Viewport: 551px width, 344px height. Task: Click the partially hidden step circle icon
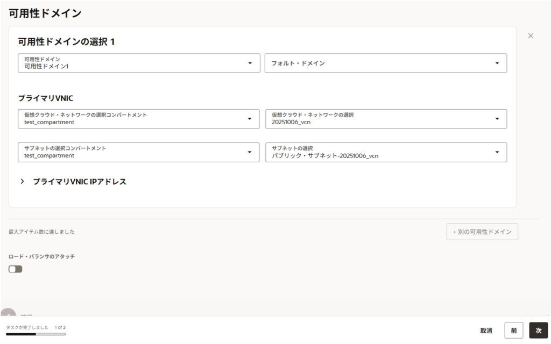pyautogui.click(x=9, y=313)
